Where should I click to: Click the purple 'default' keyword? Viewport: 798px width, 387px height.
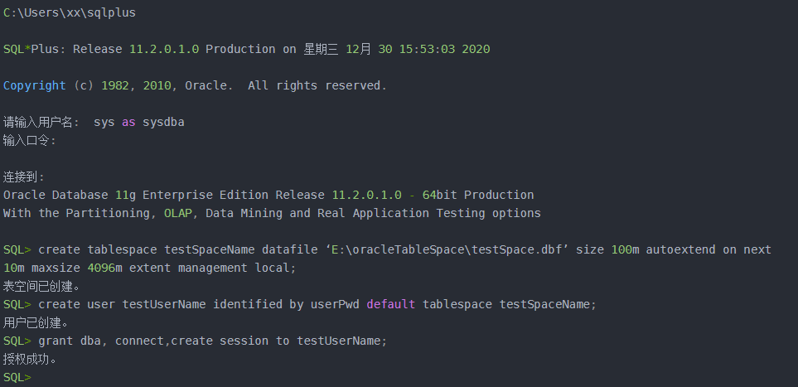391,304
